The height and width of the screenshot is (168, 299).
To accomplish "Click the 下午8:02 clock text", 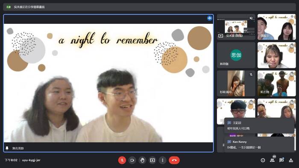I will 11,160.
